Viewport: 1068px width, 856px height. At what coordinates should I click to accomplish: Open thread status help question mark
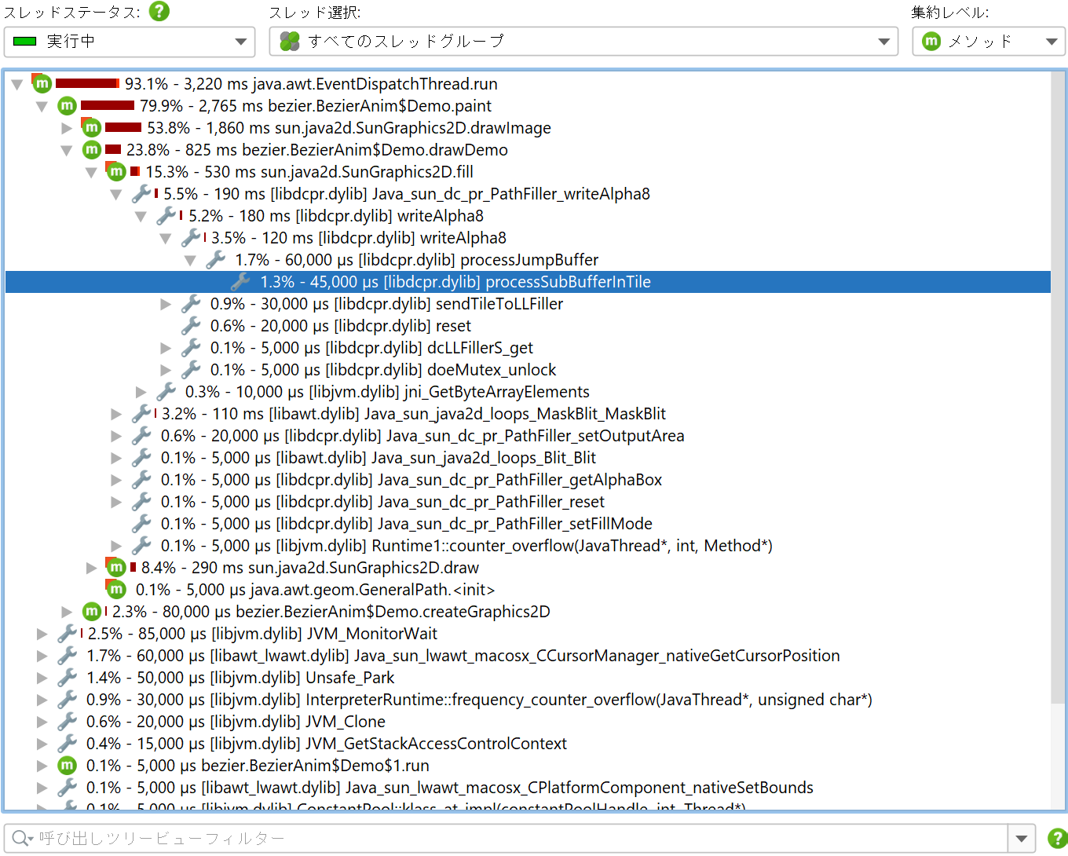click(x=159, y=11)
